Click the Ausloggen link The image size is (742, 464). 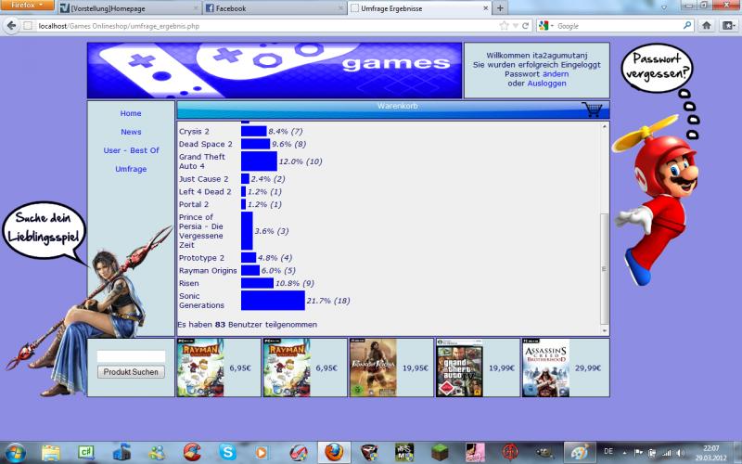pos(546,84)
